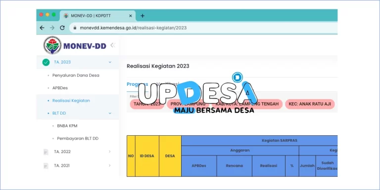This screenshot has width=380, height=190.
Task: Click the MONEV-DD logo emblem
Action: pos(52,45)
